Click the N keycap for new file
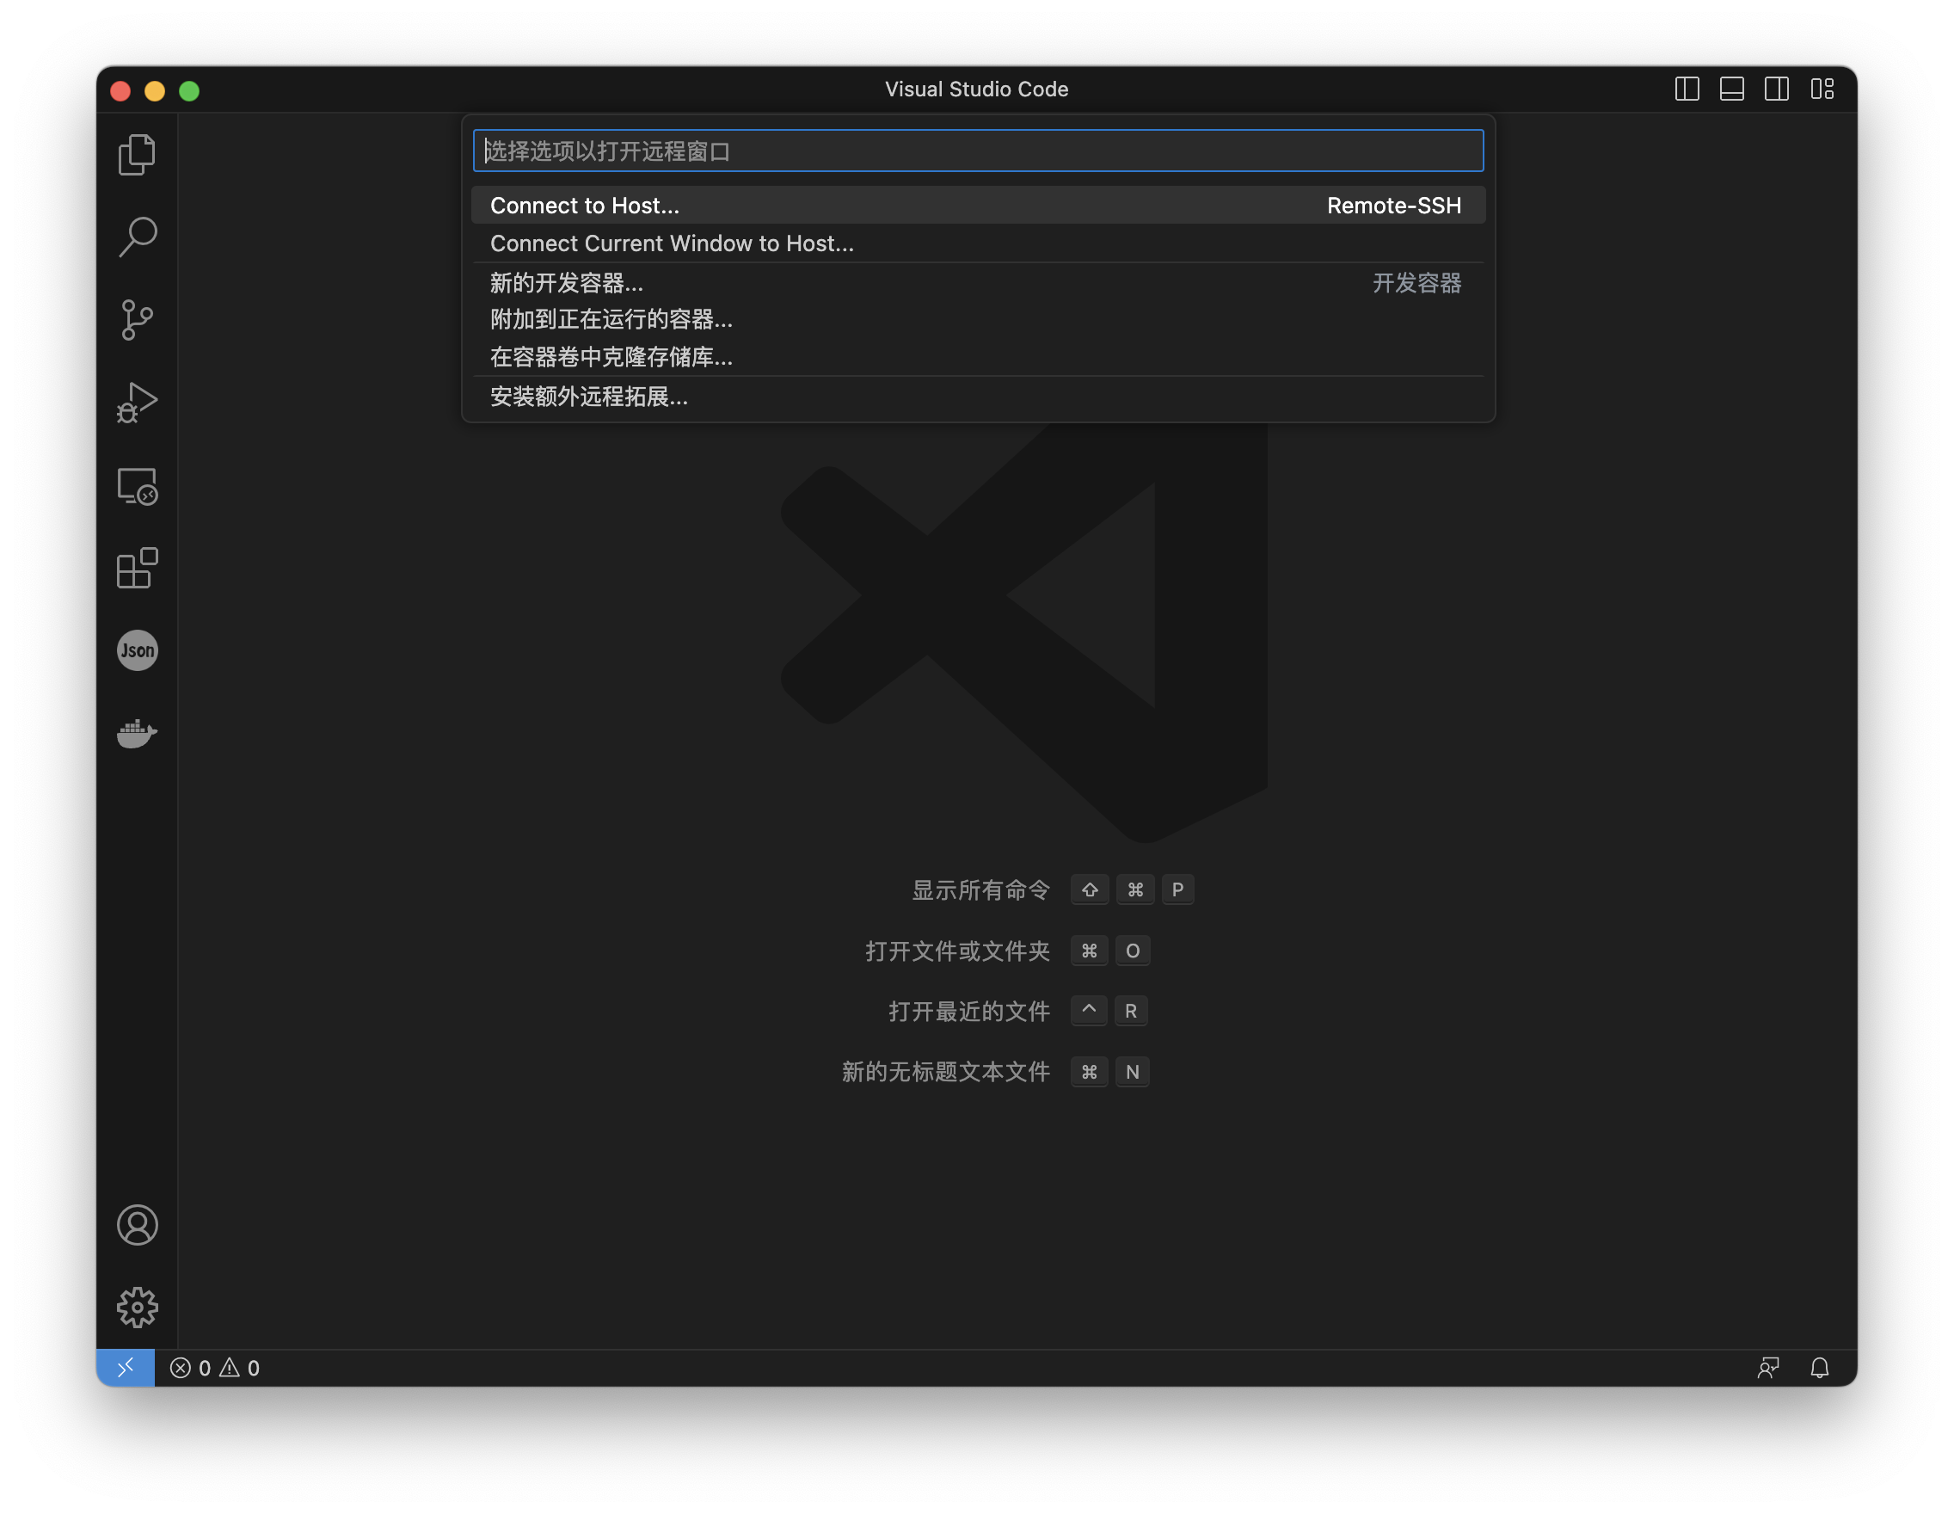Screen dimensions: 1954x1514 click(1132, 1071)
